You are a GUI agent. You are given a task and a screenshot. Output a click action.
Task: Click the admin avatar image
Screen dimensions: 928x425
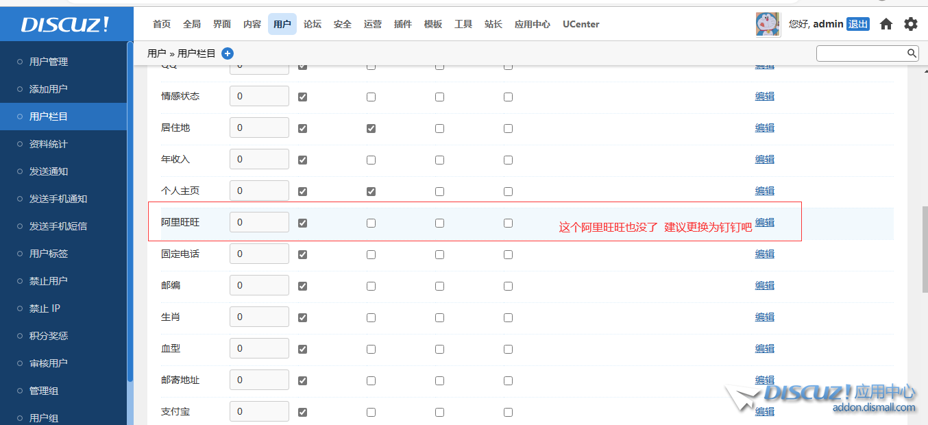coord(768,24)
